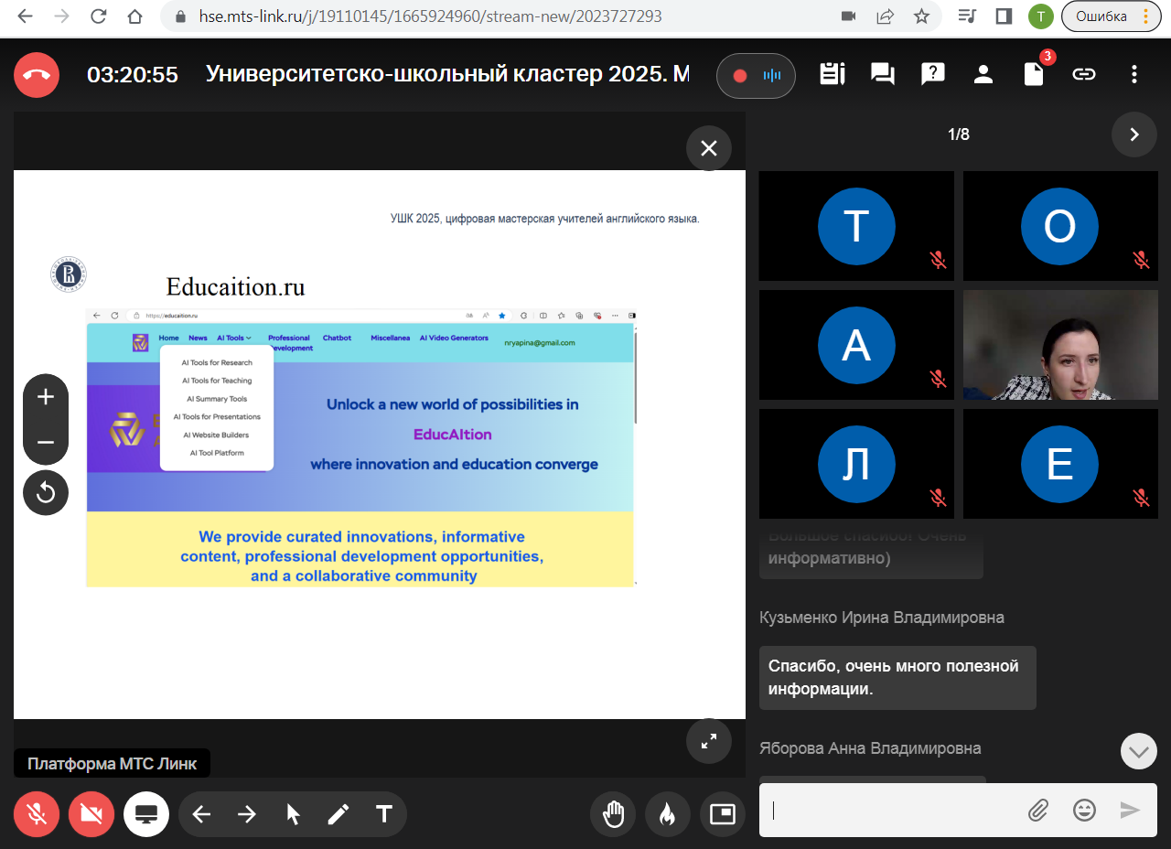Copy the meeting link via chain icon
The width and height of the screenshot is (1171, 849).
pyautogui.click(x=1084, y=75)
